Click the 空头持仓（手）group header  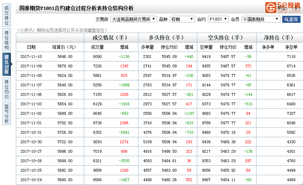coord(226,38)
